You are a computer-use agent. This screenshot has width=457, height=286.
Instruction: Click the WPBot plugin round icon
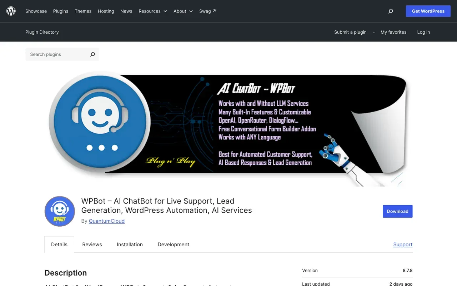point(60,211)
